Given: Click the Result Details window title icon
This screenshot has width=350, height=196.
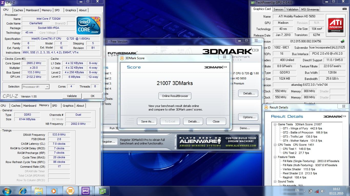Looking at the screenshot, I should pyautogui.click(x=266, y=107).
